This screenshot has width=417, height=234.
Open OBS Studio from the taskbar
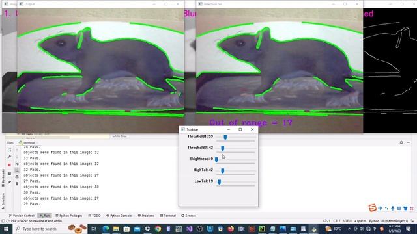tap(199, 229)
